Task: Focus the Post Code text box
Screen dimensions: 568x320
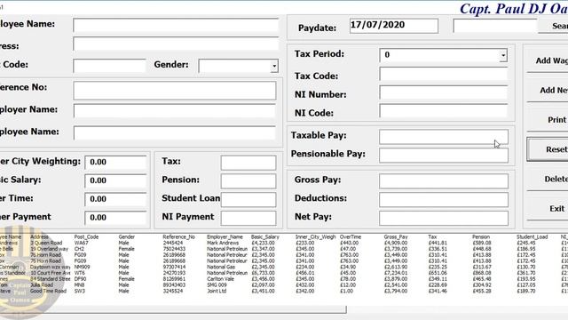Action: coord(109,66)
